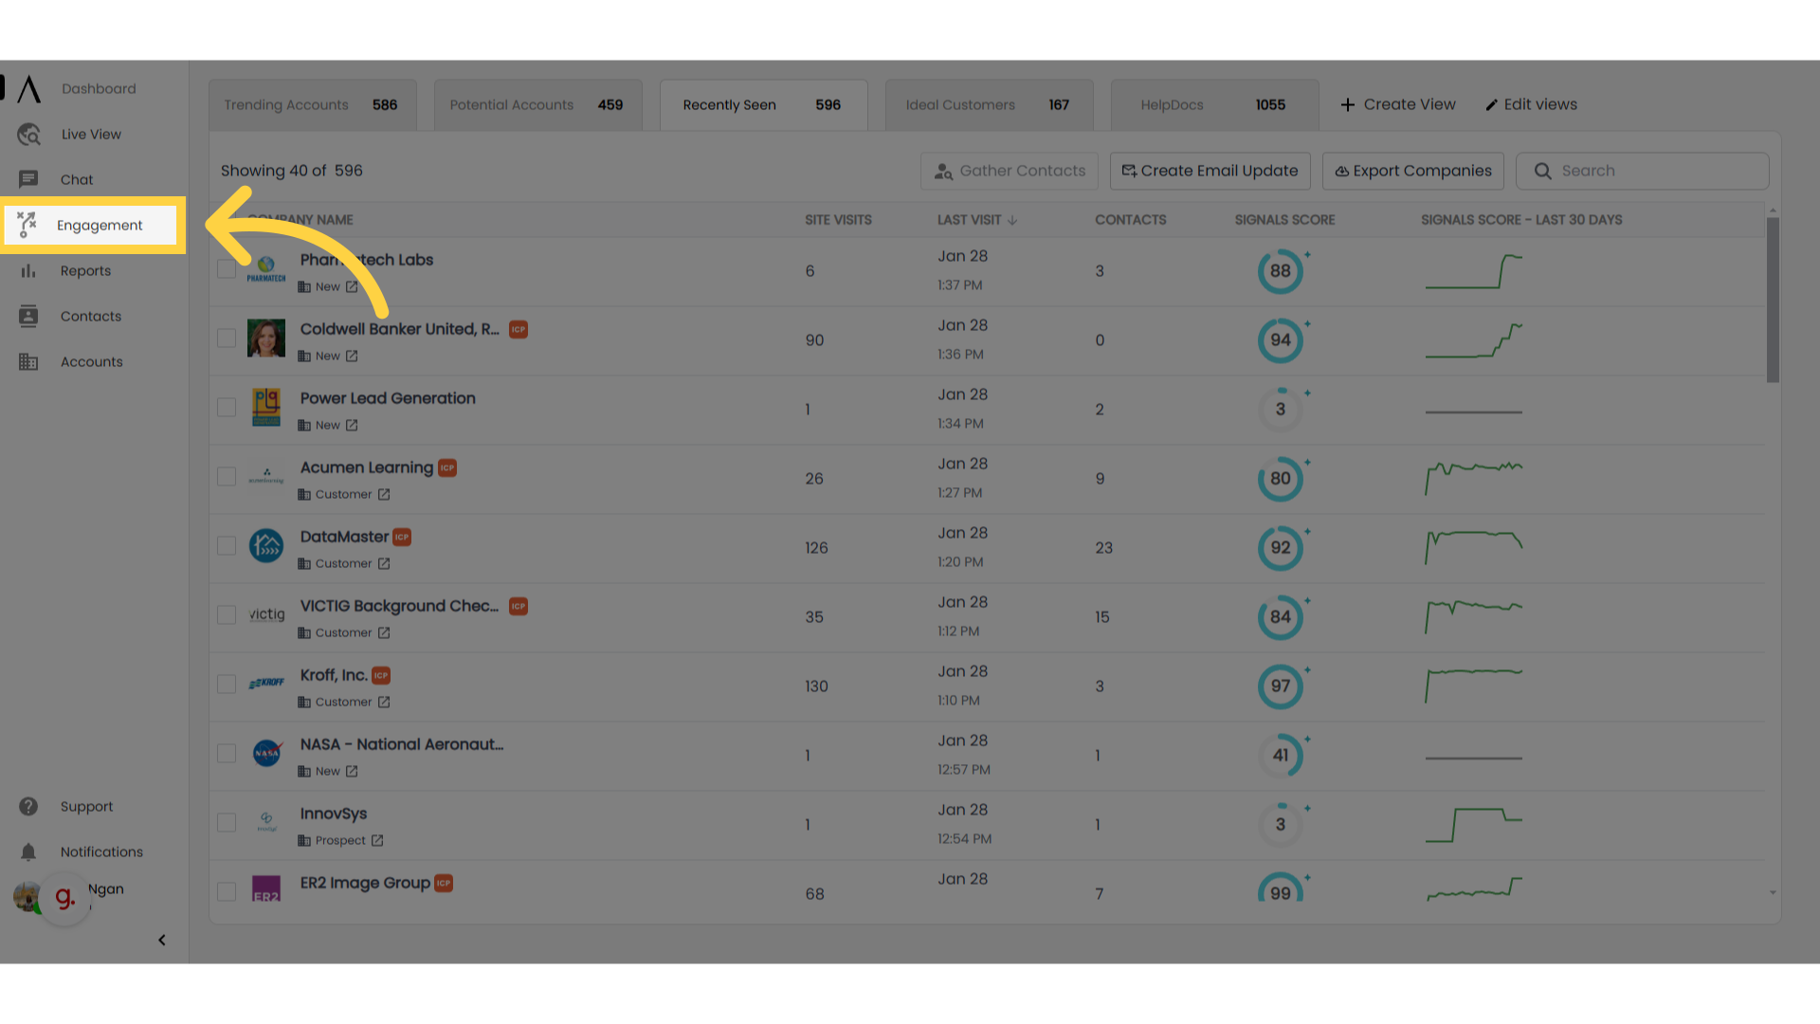The width and height of the screenshot is (1820, 1024).
Task: Open external link icon for DataMaster
Action: point(384,564)
